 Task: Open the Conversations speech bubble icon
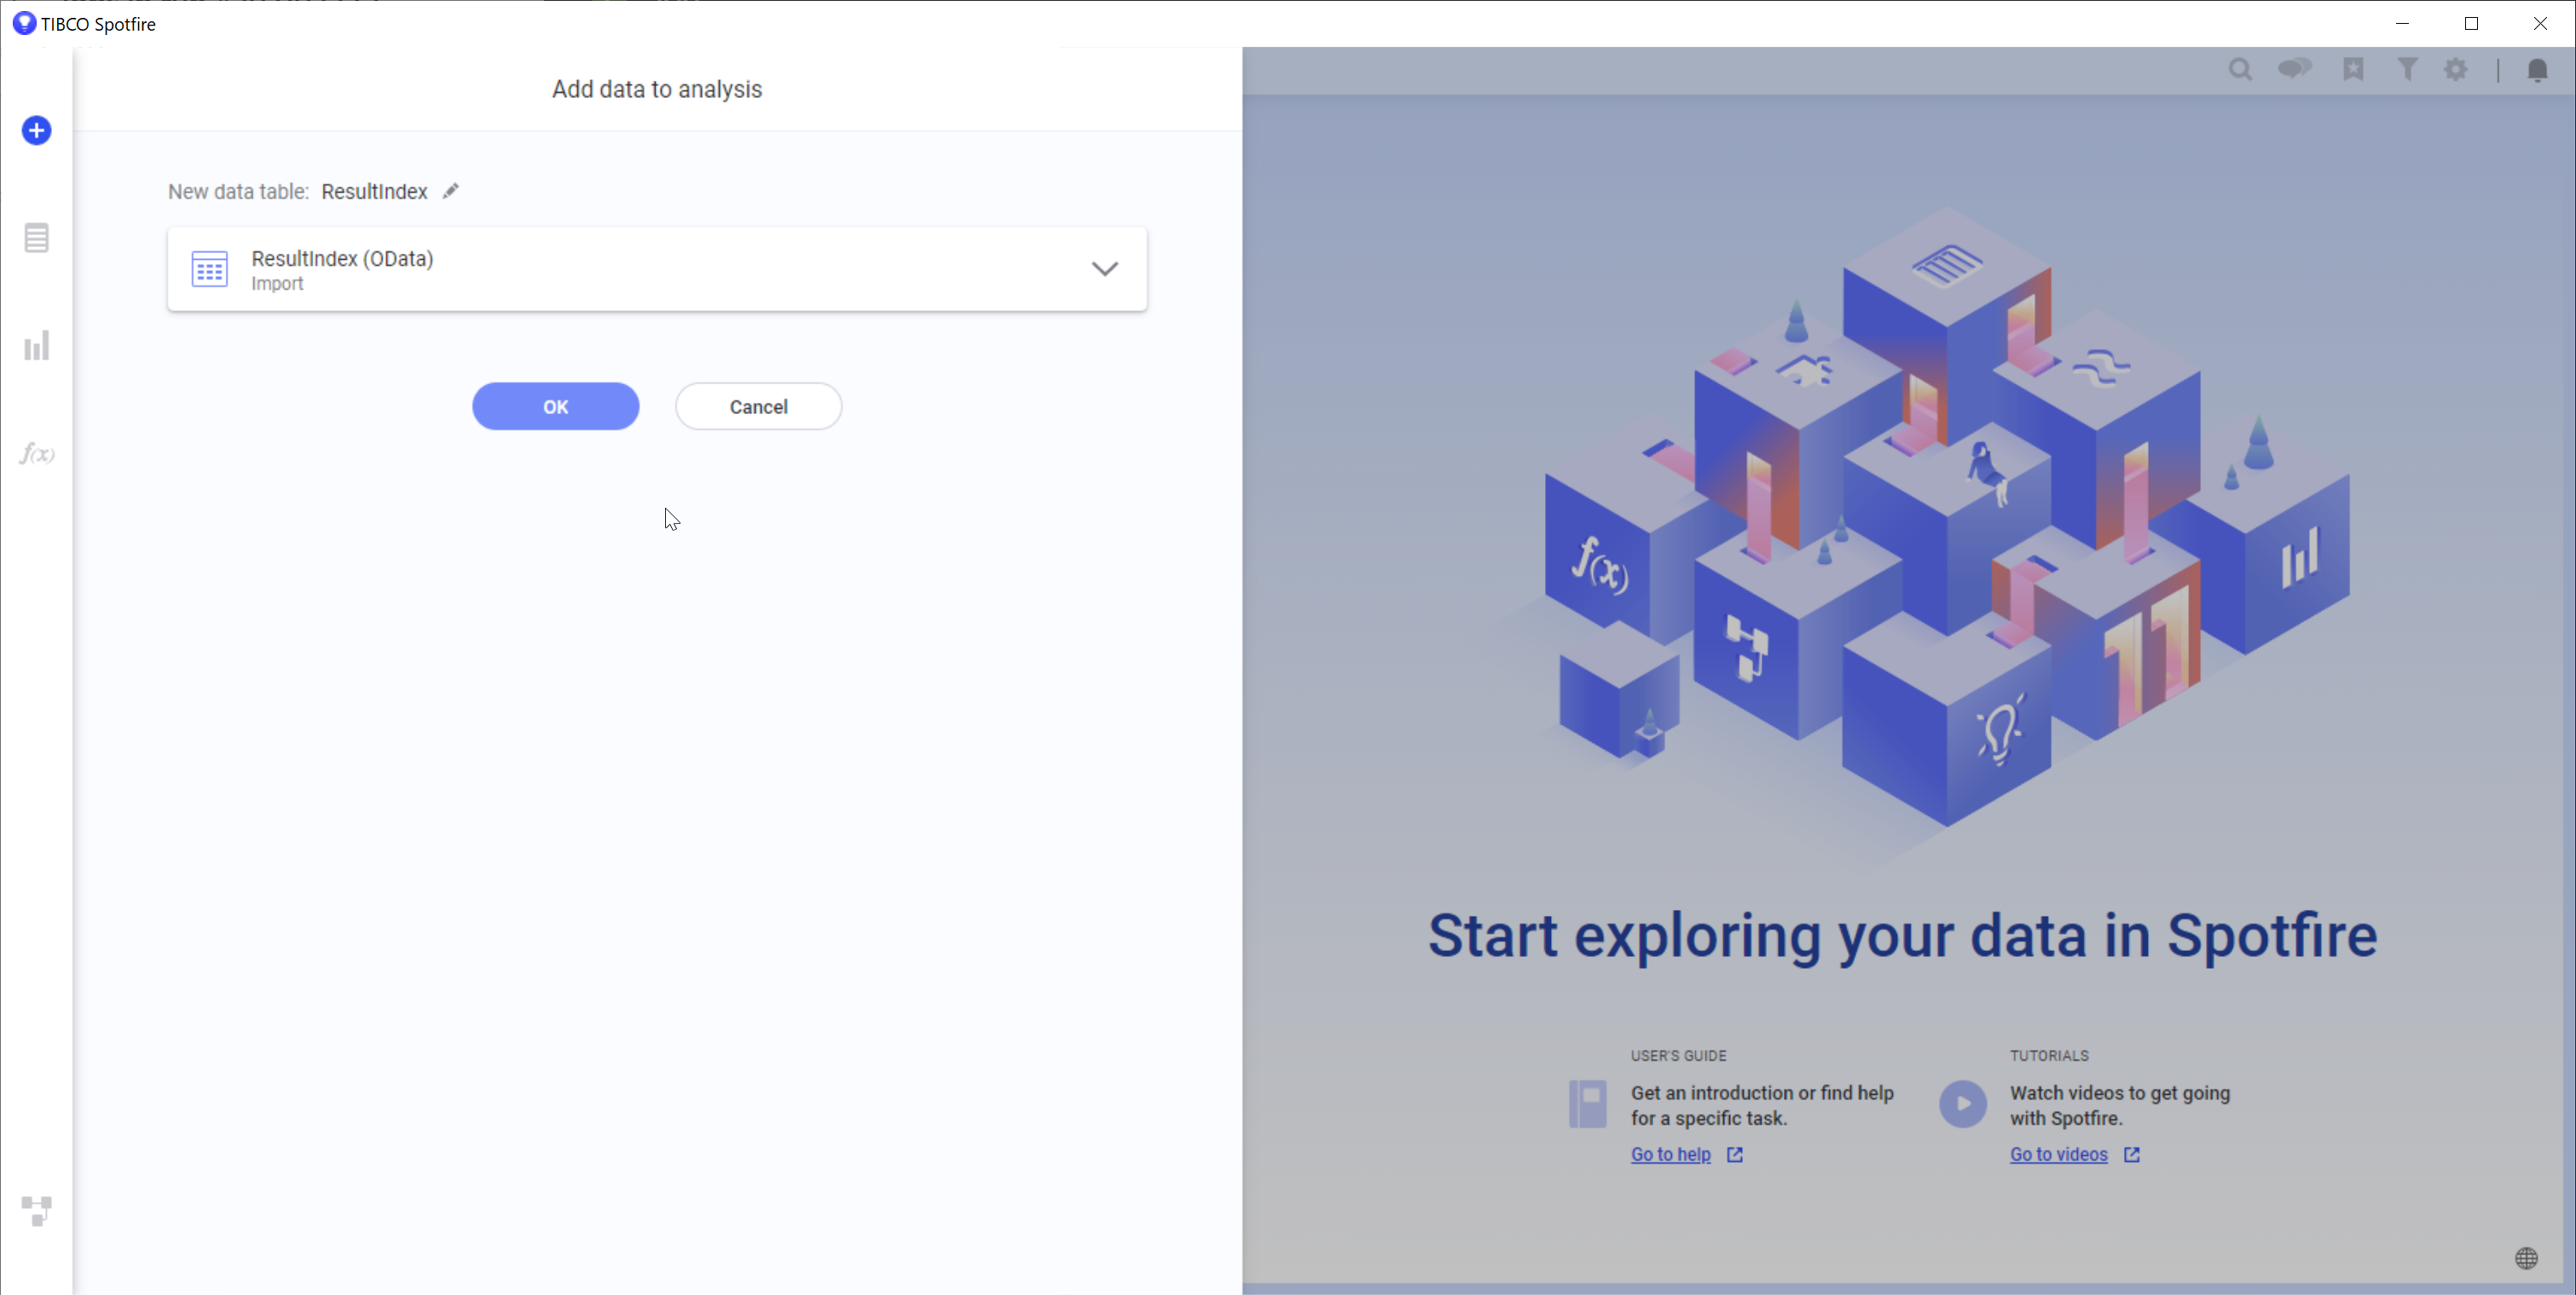pos(2295,69)
